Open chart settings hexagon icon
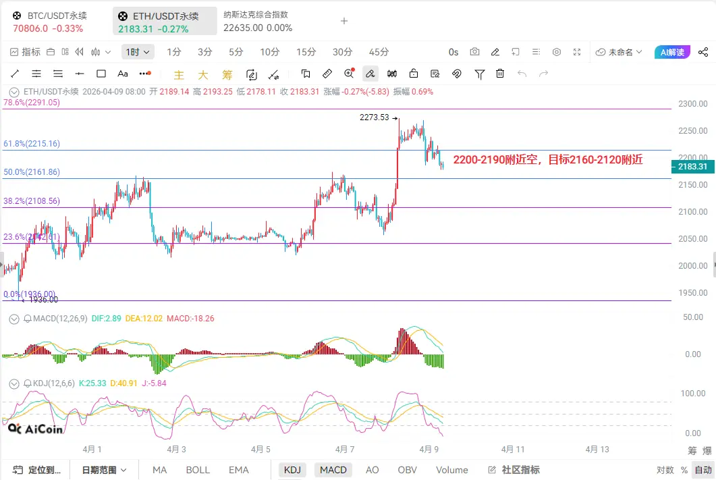The image size is (716, 480). [557, 52]
